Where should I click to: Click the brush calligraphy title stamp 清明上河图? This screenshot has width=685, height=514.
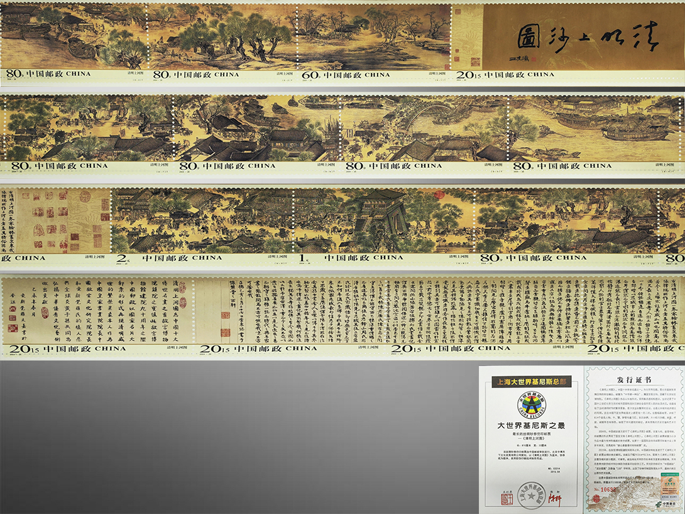568,43
